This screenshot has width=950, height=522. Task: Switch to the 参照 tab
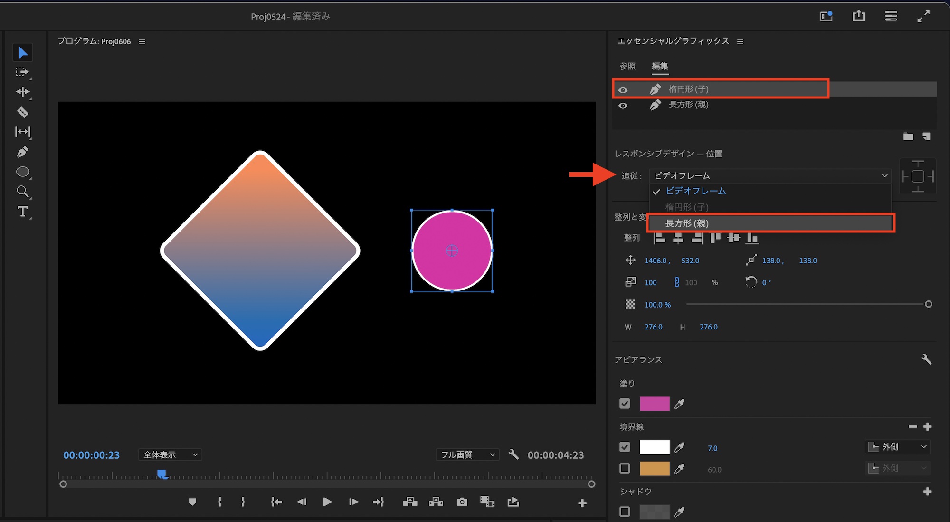627,66
